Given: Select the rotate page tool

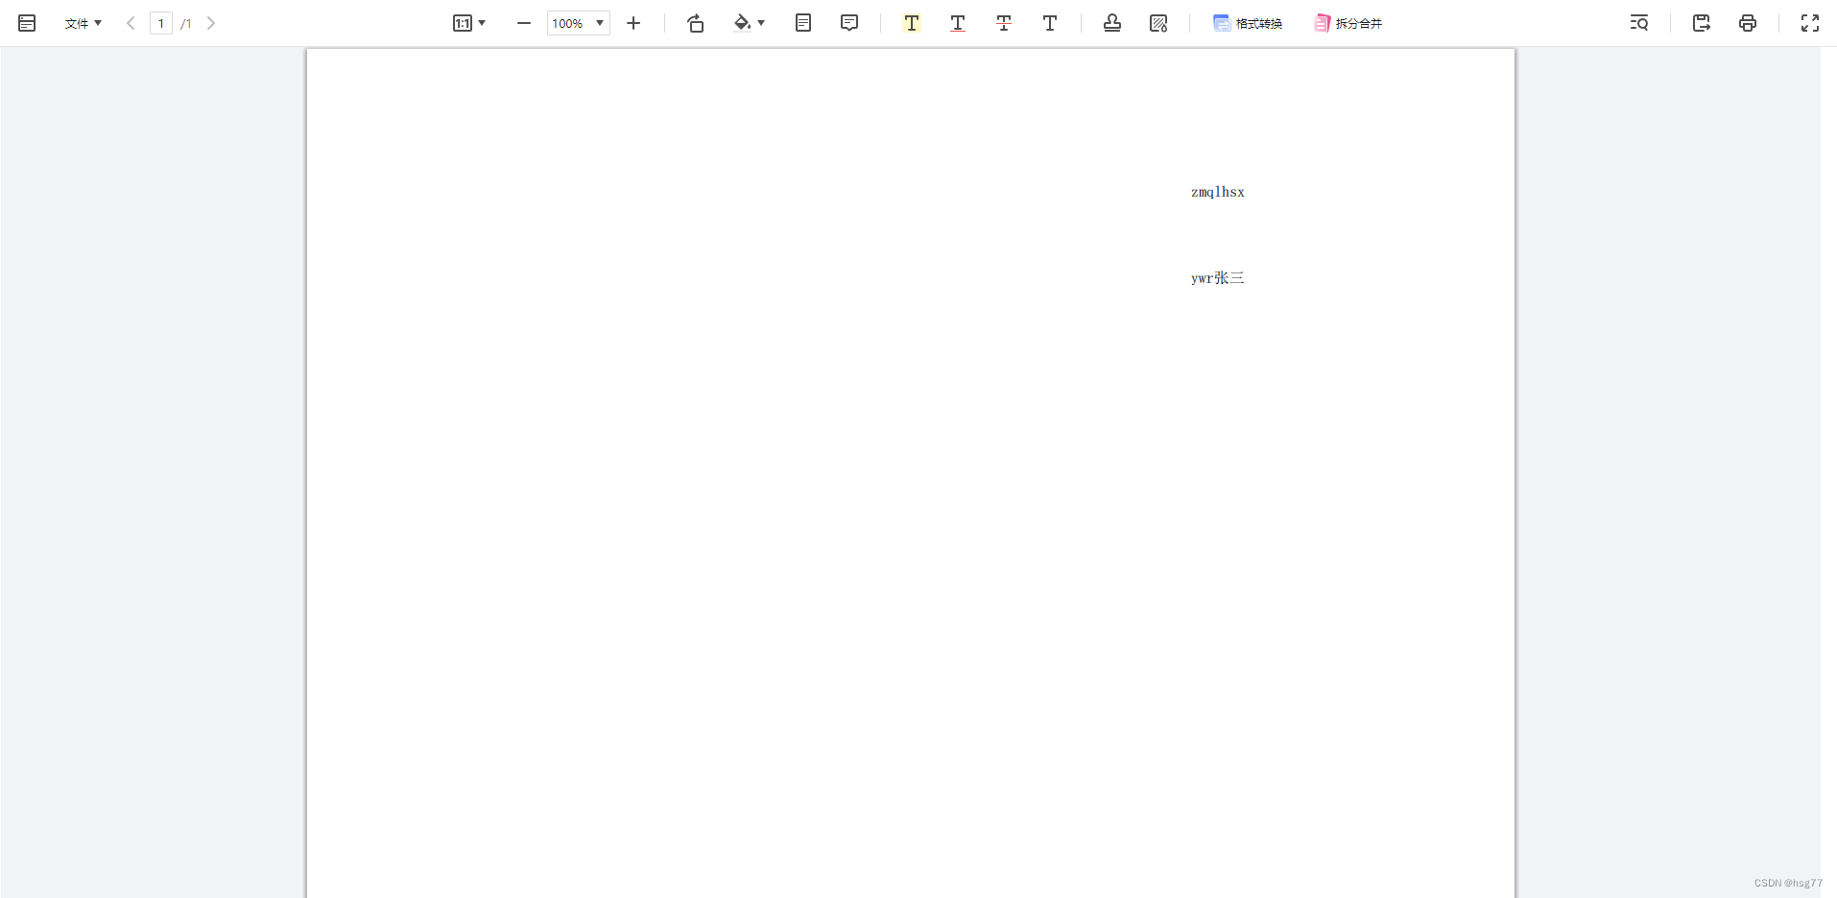Looking at the screenshot, I should [695, 22].
